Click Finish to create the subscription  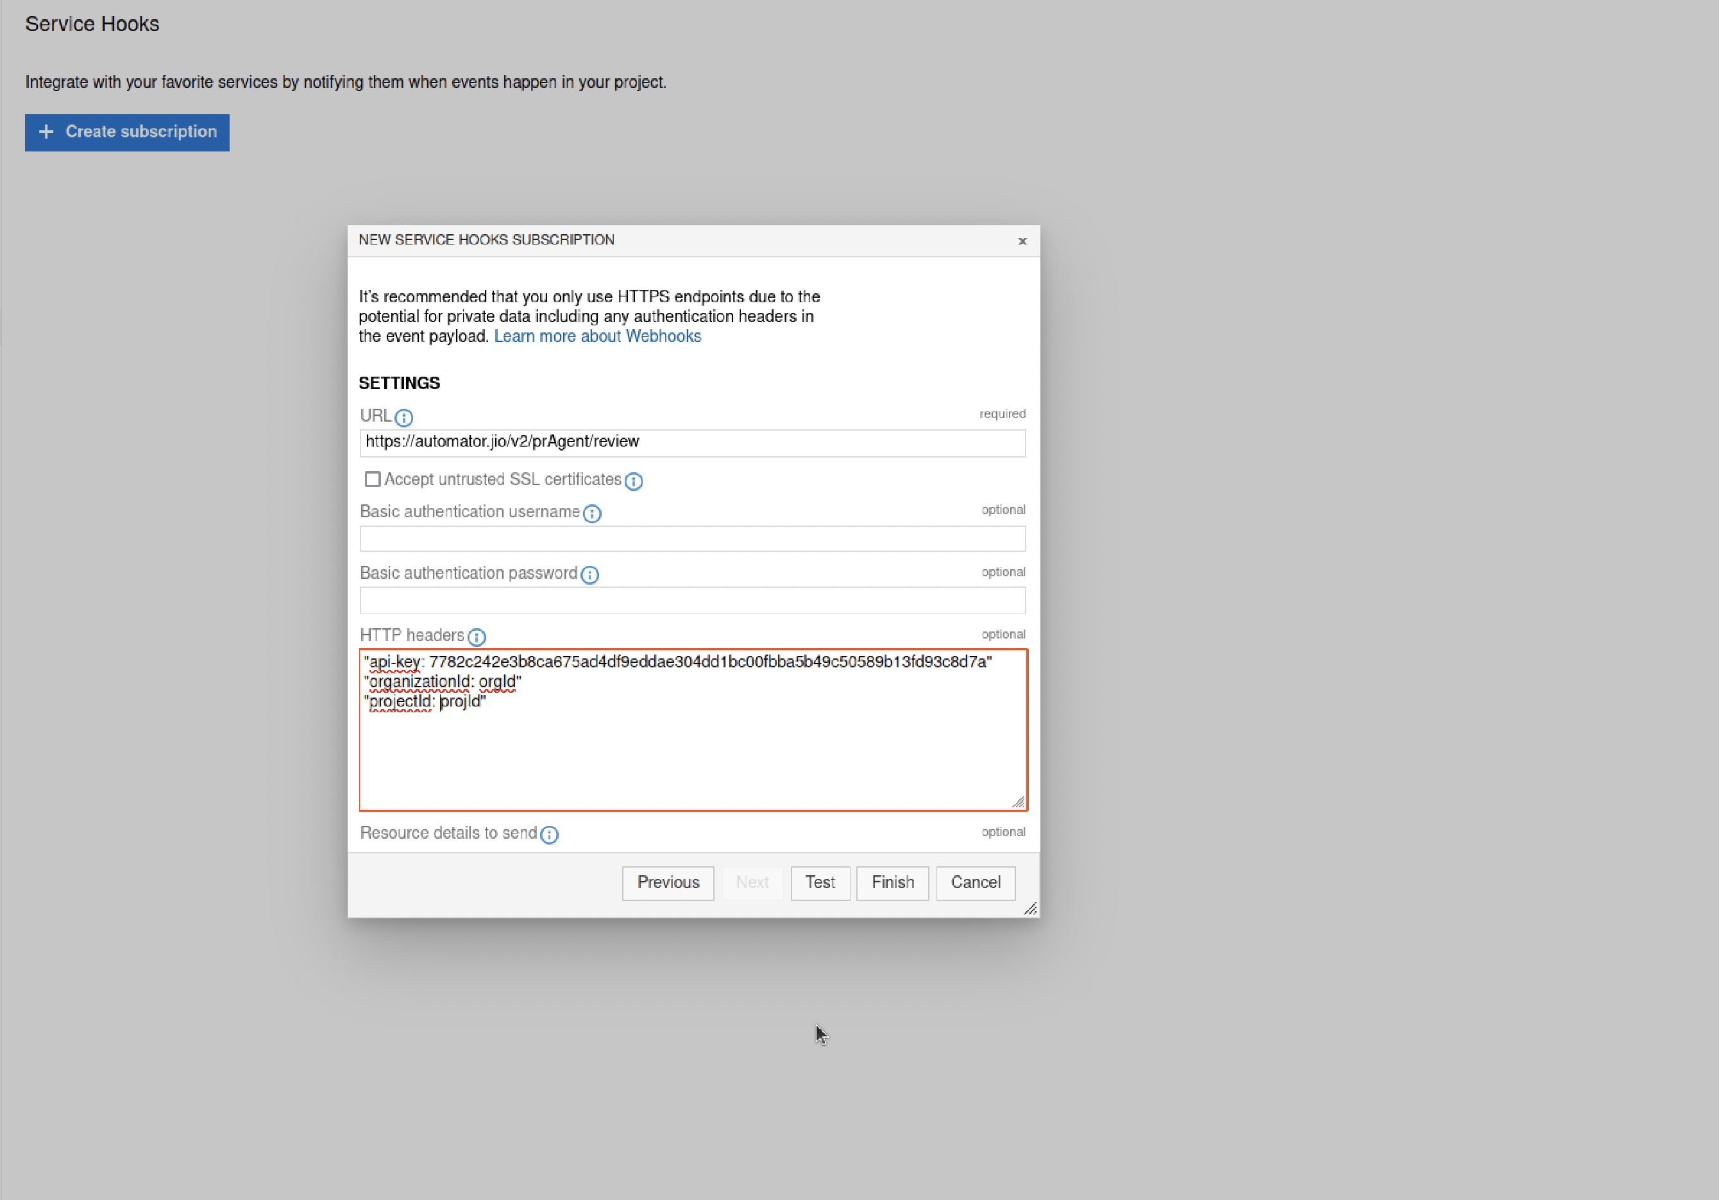click(x=892, y=883)
